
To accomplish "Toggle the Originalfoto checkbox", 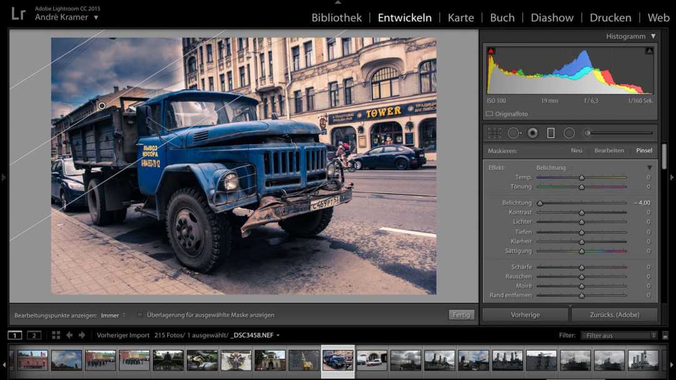I will pyautogui.click(x=489, y=114).
